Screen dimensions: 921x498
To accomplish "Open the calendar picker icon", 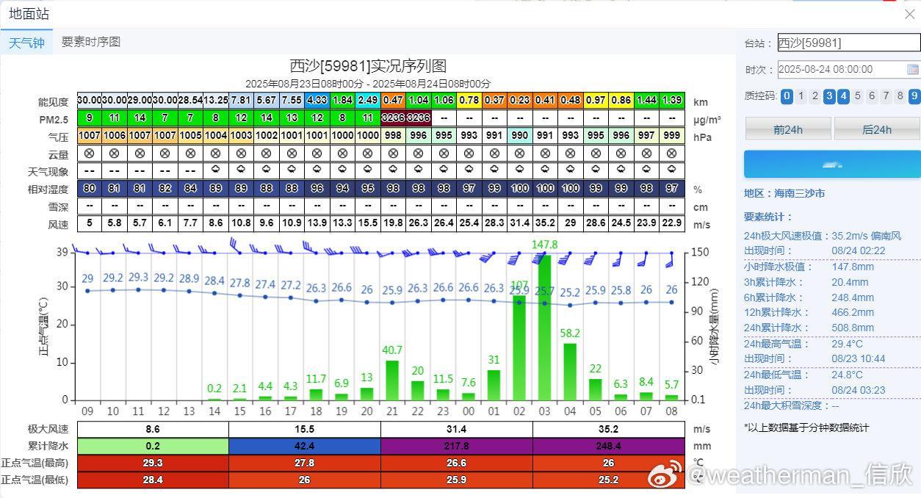I will (x=913, y=70).
